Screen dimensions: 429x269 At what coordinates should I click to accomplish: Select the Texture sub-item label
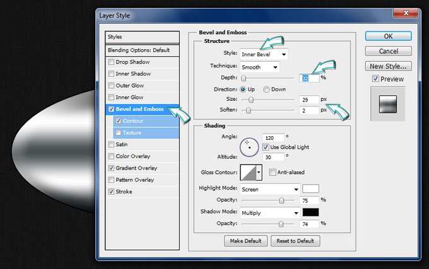[x=132, y=133]
